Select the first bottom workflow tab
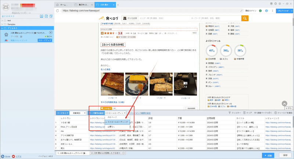294x159 pixels. tap(73, 153)
